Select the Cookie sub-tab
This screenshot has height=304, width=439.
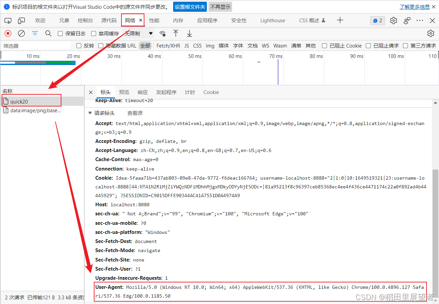(x=211, y=92)
